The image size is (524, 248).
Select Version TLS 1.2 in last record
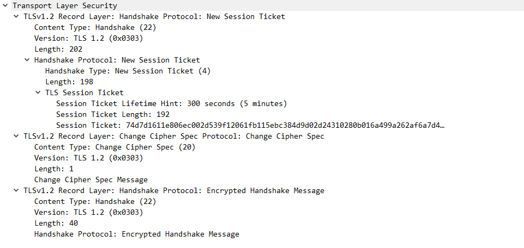(88, 212)
